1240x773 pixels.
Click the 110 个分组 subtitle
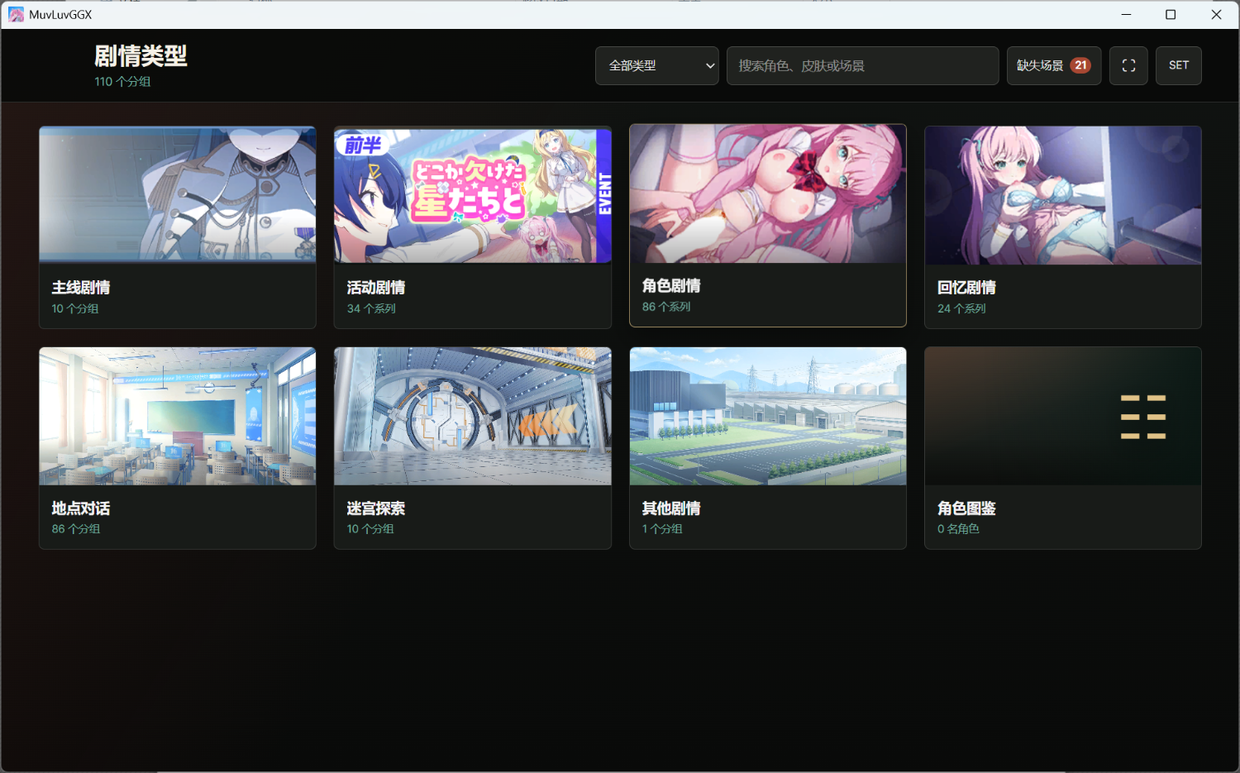122,82
